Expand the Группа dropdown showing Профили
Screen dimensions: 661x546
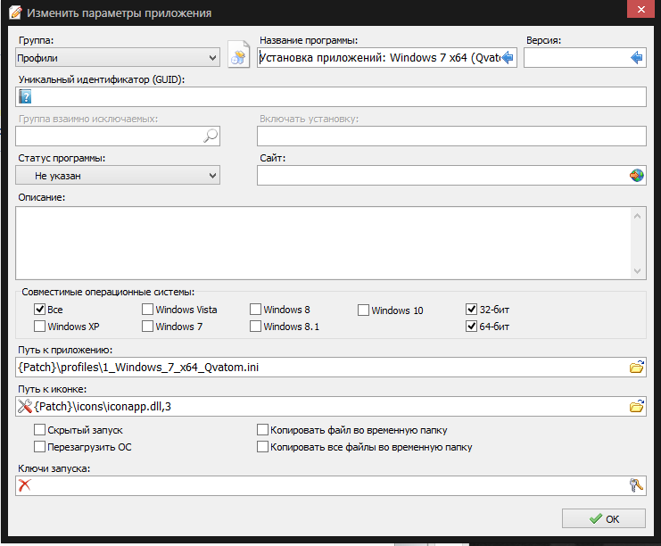coord(118,58)
